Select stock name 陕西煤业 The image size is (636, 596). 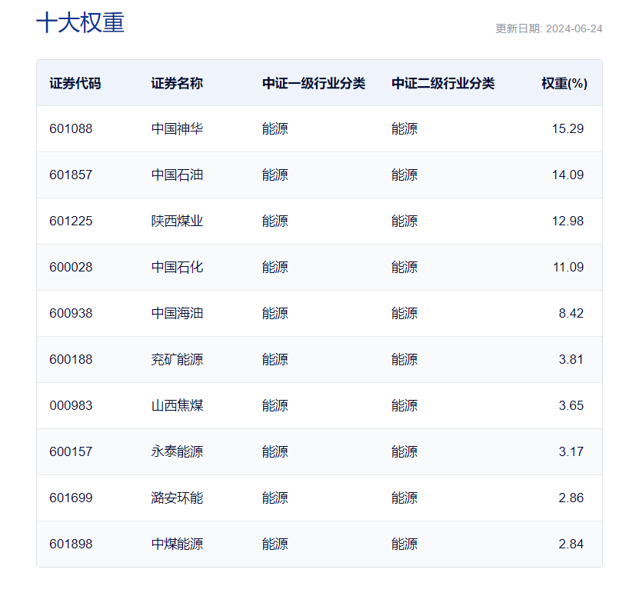[x=177, y=221]
